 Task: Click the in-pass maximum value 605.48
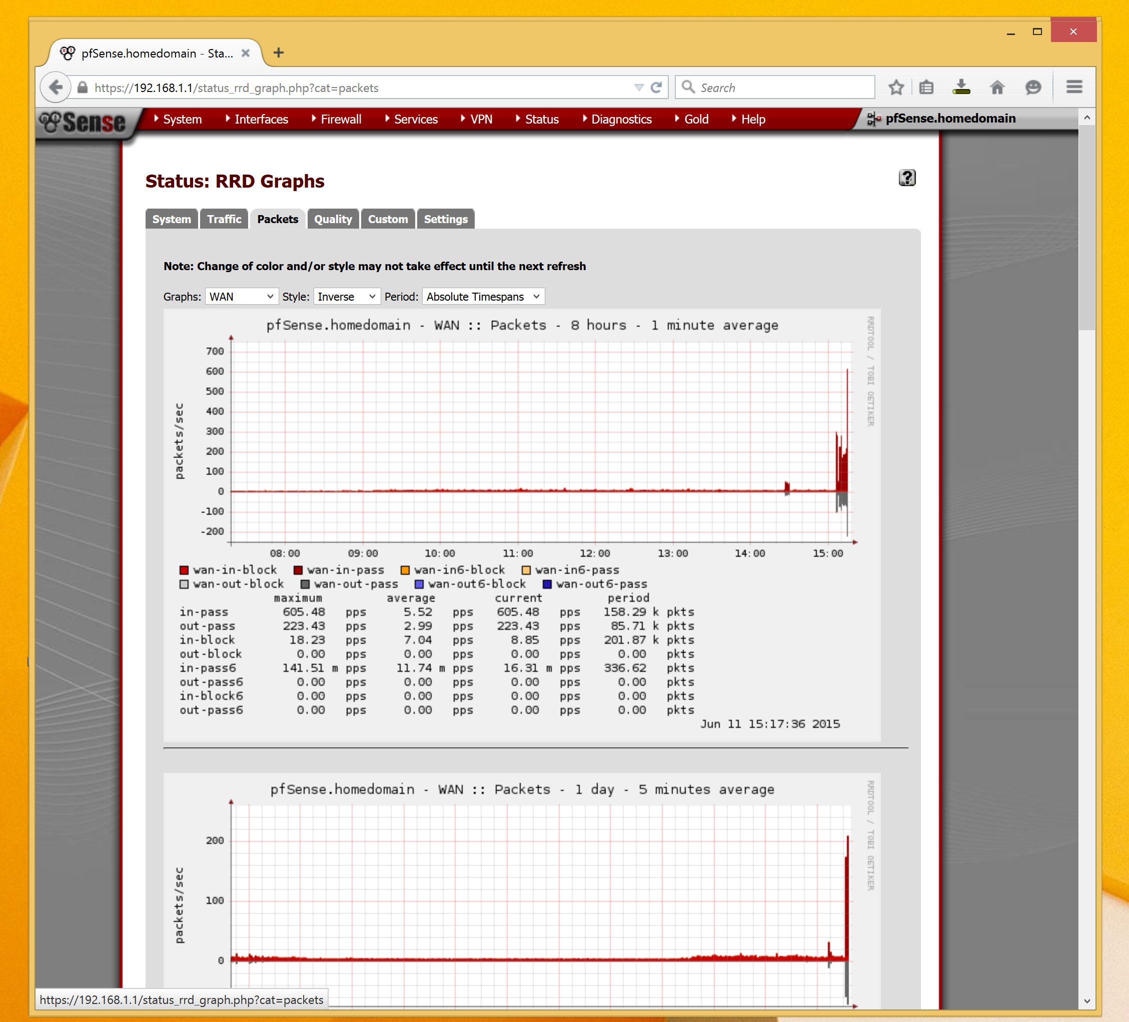pos(304,612)
